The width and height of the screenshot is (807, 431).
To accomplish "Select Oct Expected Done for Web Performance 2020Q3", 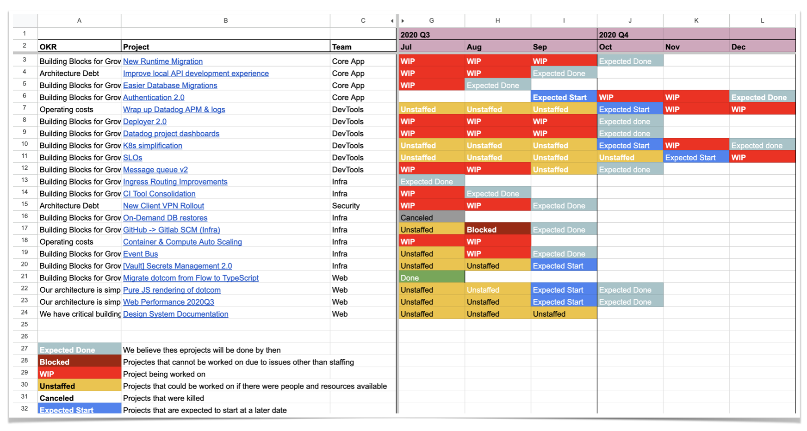I will pyautogui.click(x=630, y=302).
